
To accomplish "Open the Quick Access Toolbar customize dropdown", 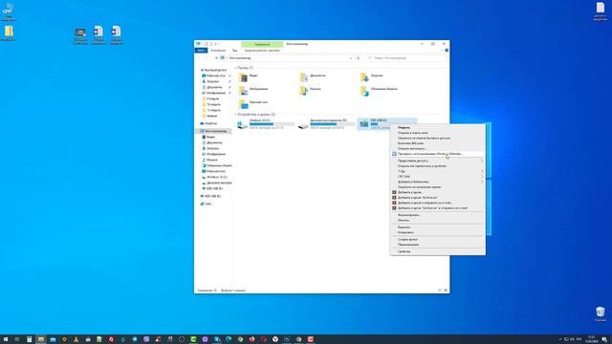I will tap(216, 44).
